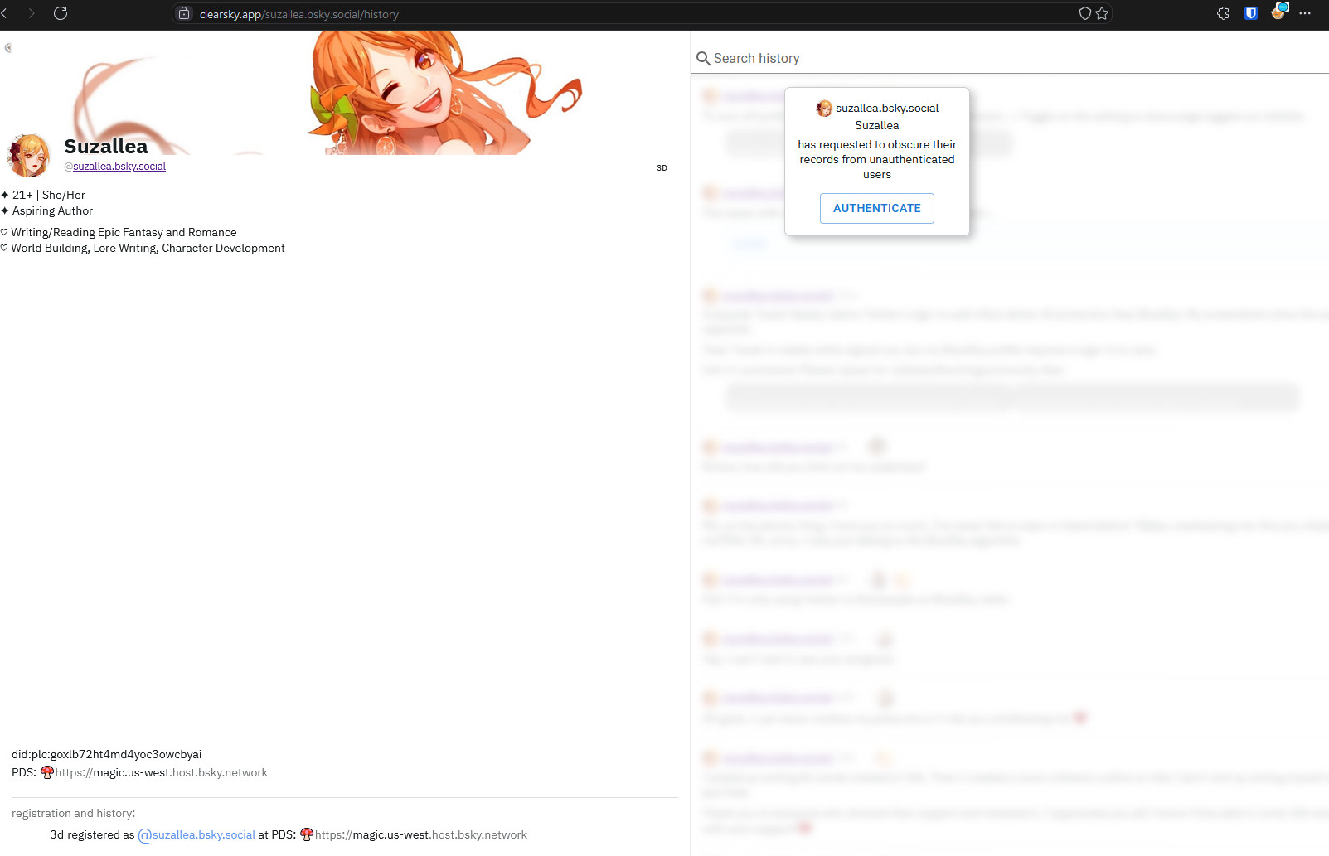Open the Bitwarden shield extension icon

1251,13
